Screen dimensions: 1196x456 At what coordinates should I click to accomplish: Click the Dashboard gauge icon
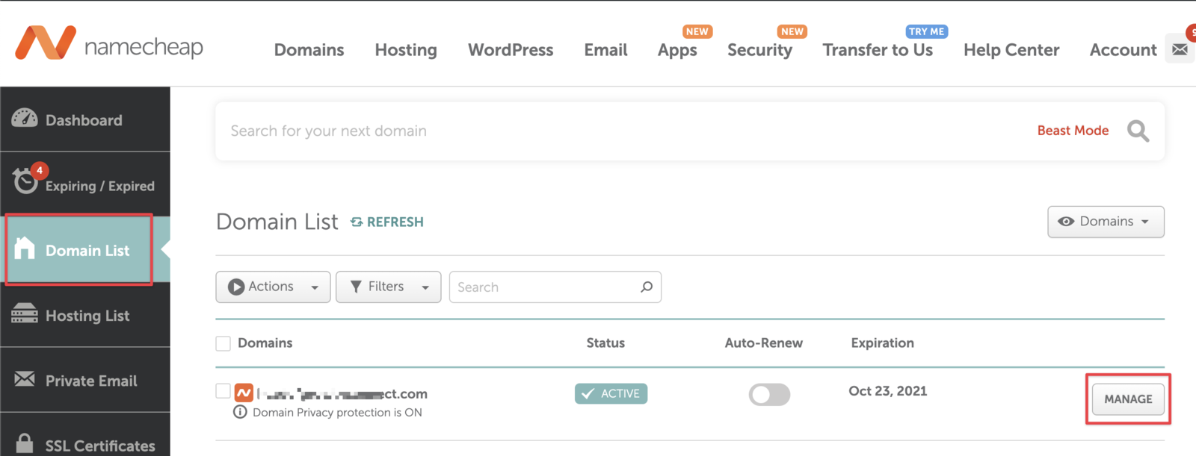(x=25, y=119)
